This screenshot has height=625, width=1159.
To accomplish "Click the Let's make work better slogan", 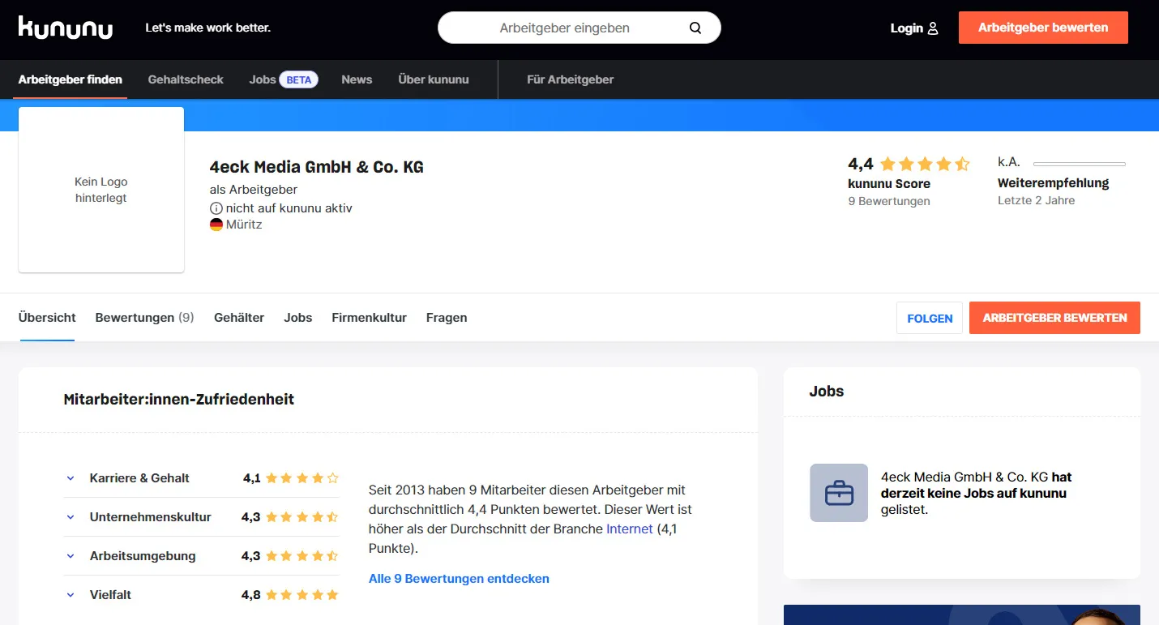I will point(208,28).
